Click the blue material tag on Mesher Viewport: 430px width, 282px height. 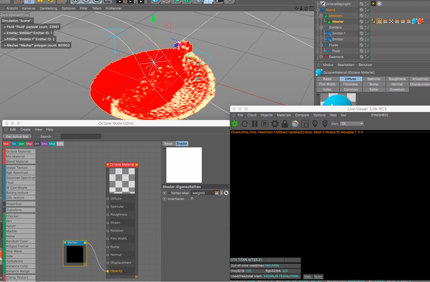point(415,21)
